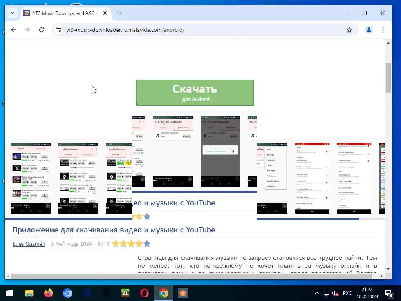Click the forward navigation arrow
Screen dimensions: 401x301
[27, 30]
